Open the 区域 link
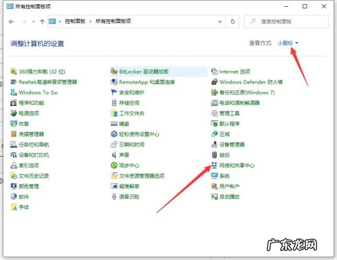Image resolution: width=337 pixels, height=260 pixels. click(x=224, y=134)
